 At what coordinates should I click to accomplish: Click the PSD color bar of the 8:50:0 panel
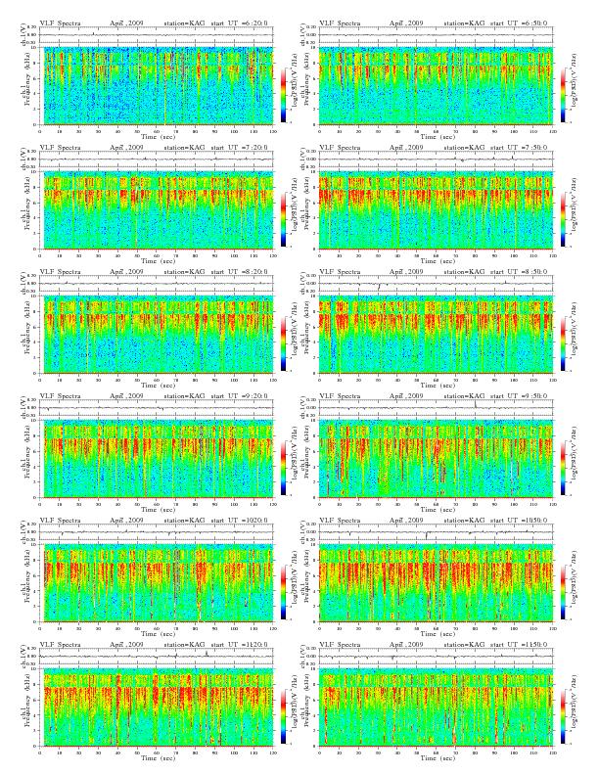(x=564, y=344)
